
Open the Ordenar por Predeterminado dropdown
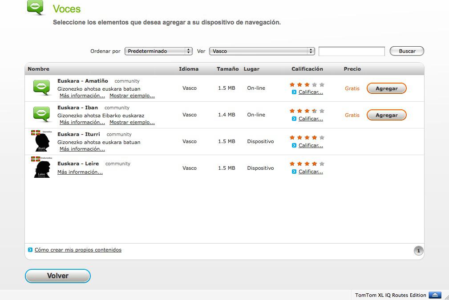pos(158,51)
